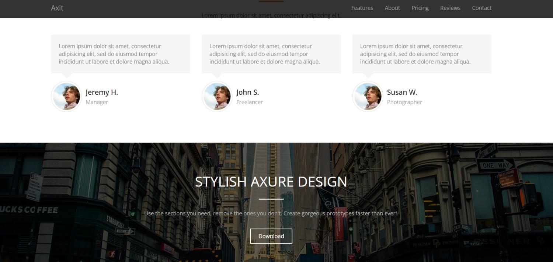Jump to the Reviews section

tap(450, 8)
